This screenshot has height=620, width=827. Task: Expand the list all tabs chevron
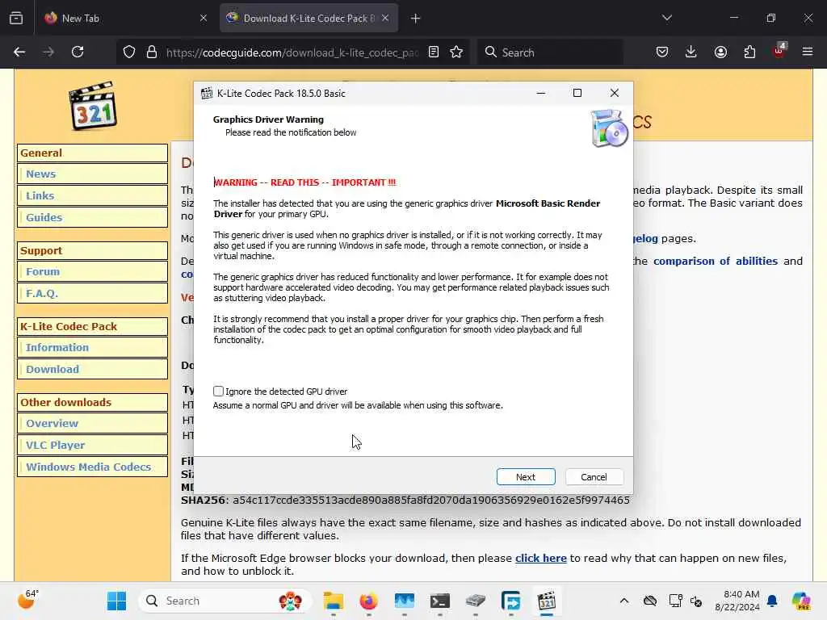point(666,18)
